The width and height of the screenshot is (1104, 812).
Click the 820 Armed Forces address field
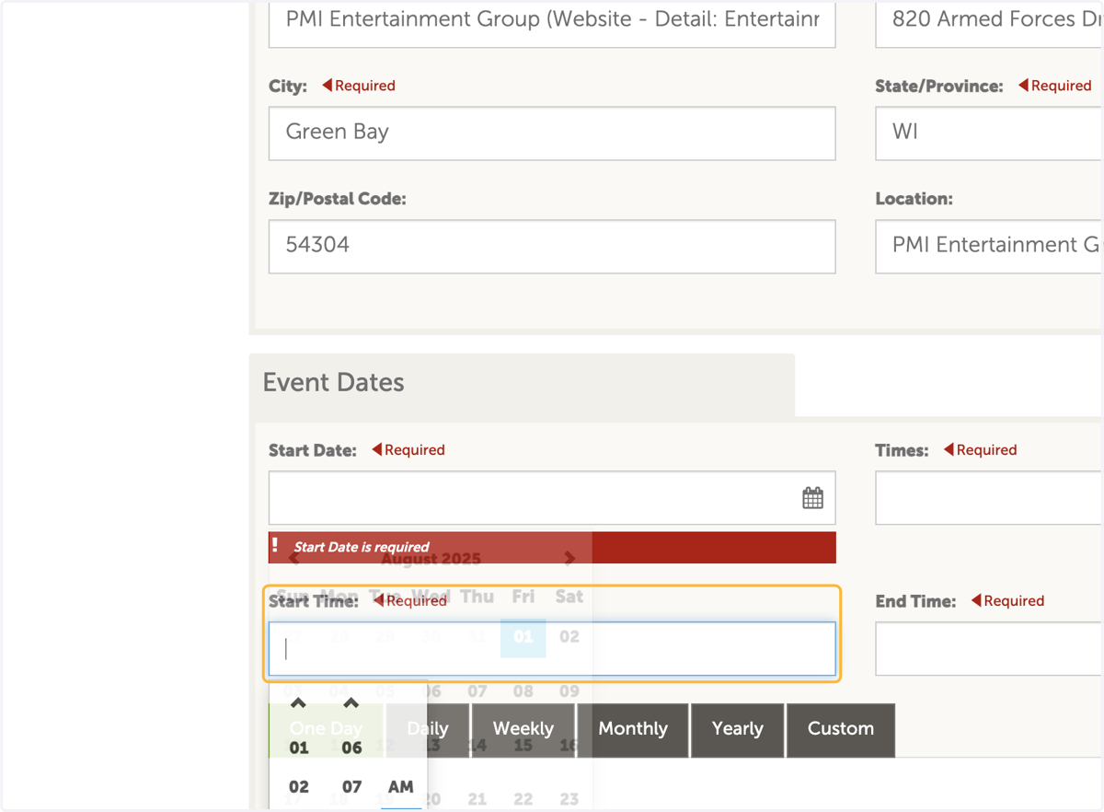[x=989, y=23]
